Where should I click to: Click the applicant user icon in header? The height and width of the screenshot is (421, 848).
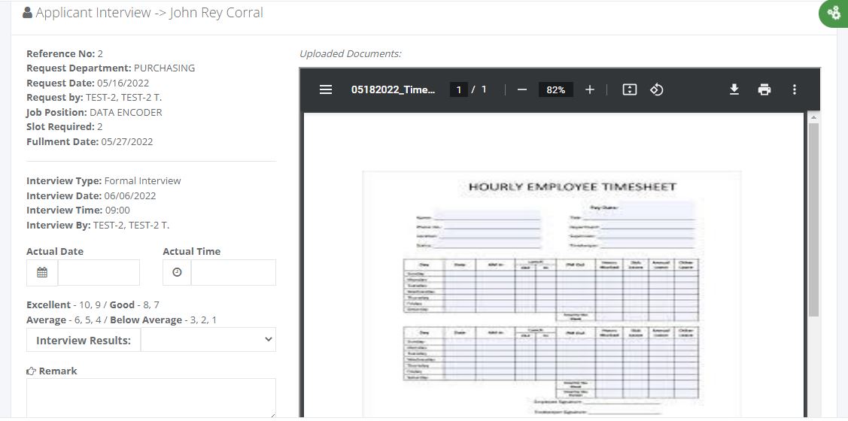[28, 13]
